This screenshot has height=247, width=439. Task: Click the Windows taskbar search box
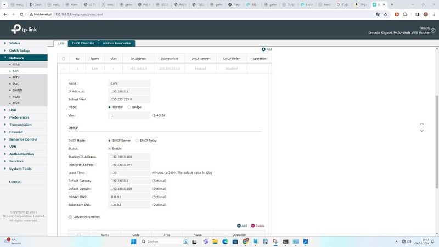coord(164,242)
